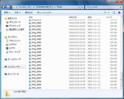Select ホームグループ in the sidebar
The image size is (124, 99).
pos(14,59)
